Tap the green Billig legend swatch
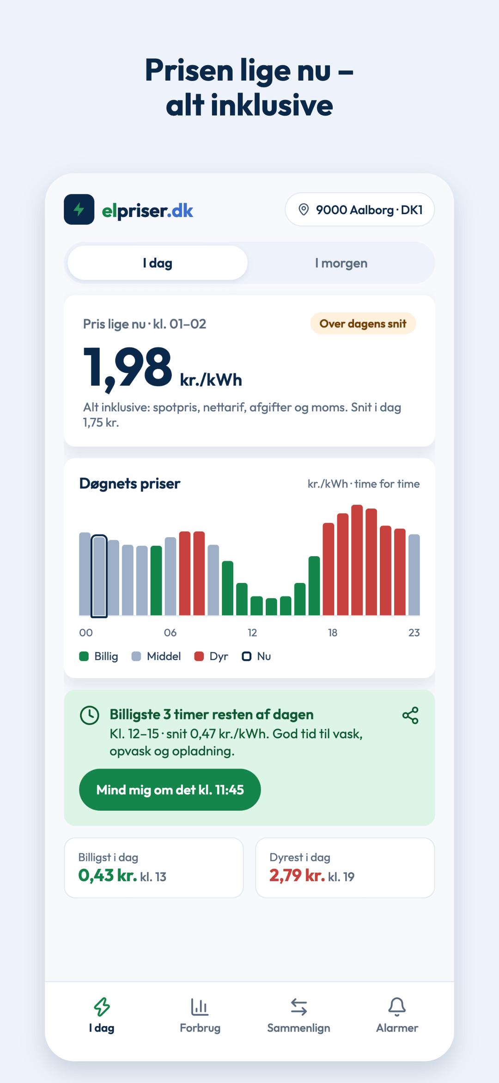This screenshot has height=1083, width=499. [x=84, y=656]
